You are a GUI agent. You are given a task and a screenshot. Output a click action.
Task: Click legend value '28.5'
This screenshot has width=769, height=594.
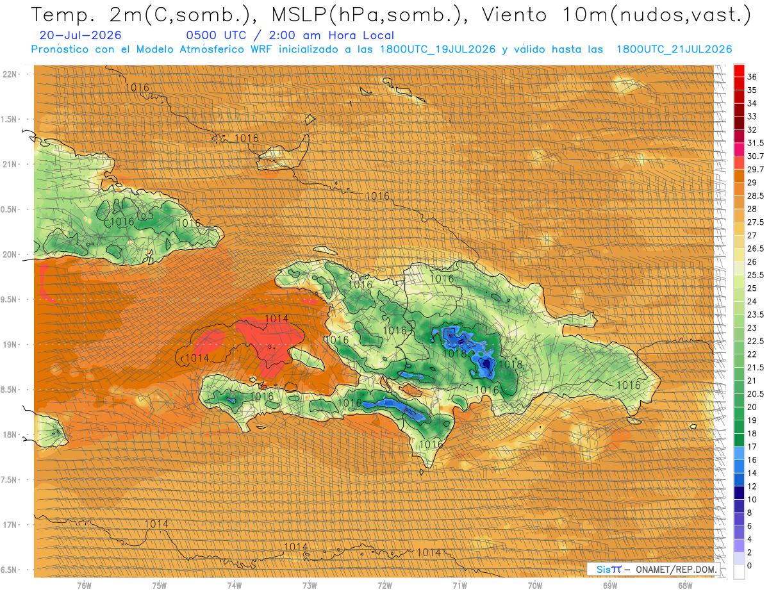coord(756,195)
